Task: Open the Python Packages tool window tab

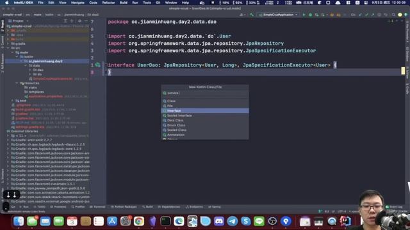Action: pos(124,207)
